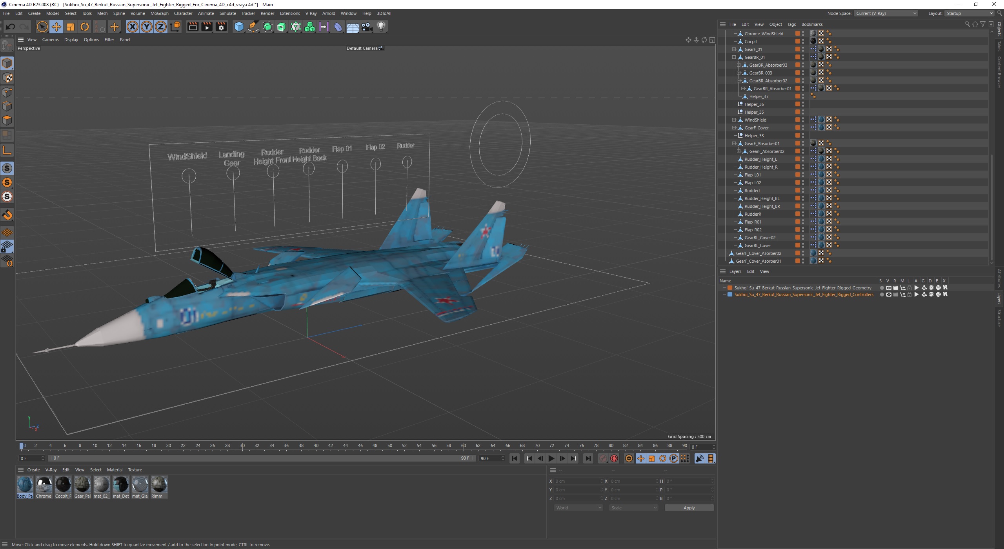
Task: Toggle timeline sound playback icon
Action: click(699, 458)
